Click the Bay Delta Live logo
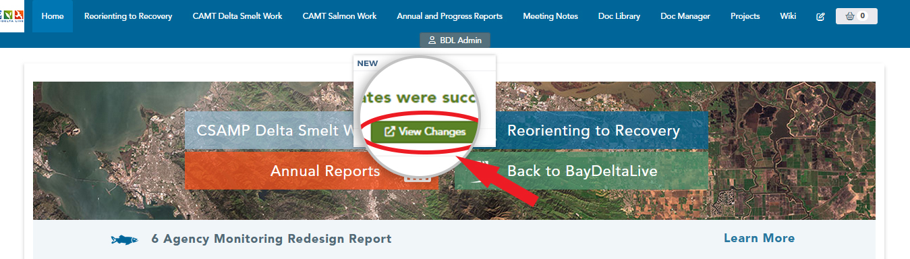The width and height of the screenshot is (910, 259). point(11,16)
